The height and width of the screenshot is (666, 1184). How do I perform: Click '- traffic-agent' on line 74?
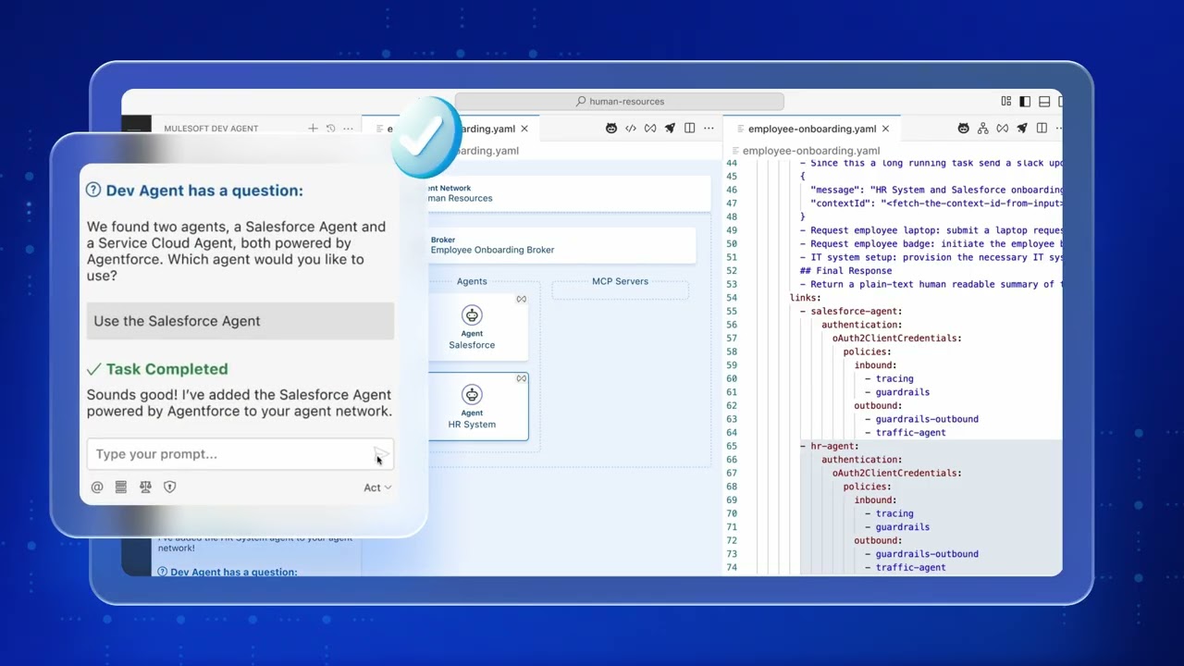906,567
